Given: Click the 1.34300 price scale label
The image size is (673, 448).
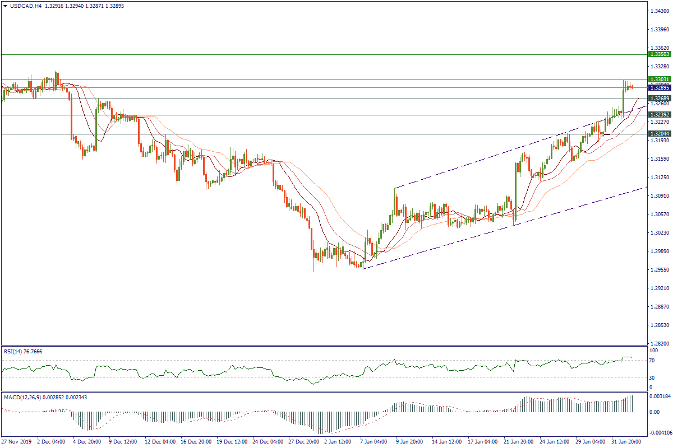Looking at the screenshot, I should click(x=659, y=11).
